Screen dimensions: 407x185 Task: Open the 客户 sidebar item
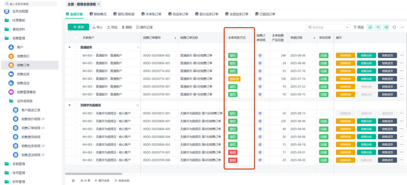pos(20,47)
